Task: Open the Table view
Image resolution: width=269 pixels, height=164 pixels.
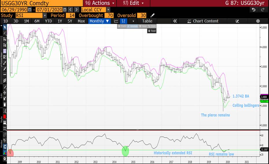Action: click(147, 21)
